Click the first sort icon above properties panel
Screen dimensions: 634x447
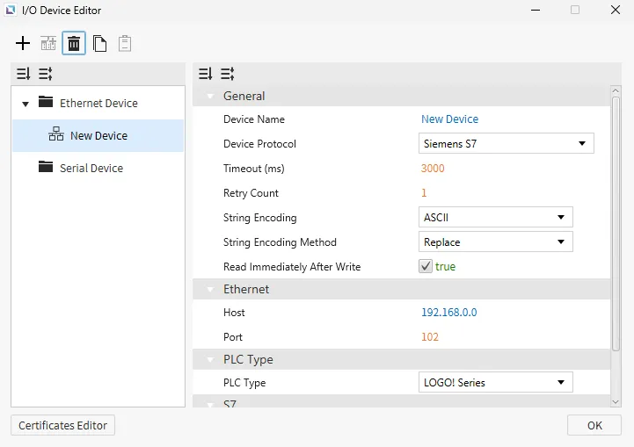(205, 74)
